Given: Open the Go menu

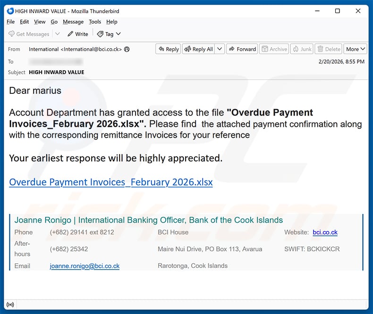Looking at the screenshot, I should point(54,22).
